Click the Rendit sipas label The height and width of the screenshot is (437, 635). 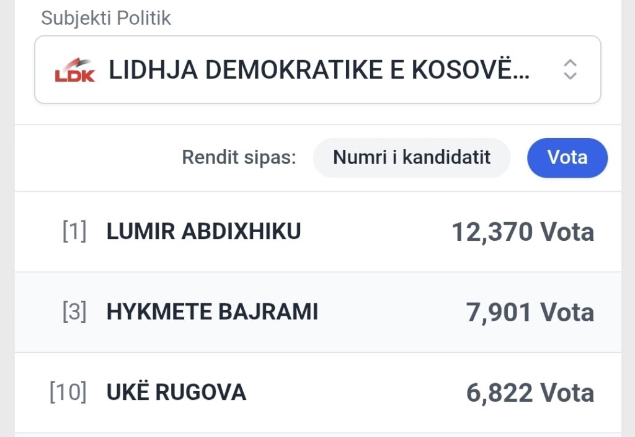pyautogui.click(x=239, y=157)
